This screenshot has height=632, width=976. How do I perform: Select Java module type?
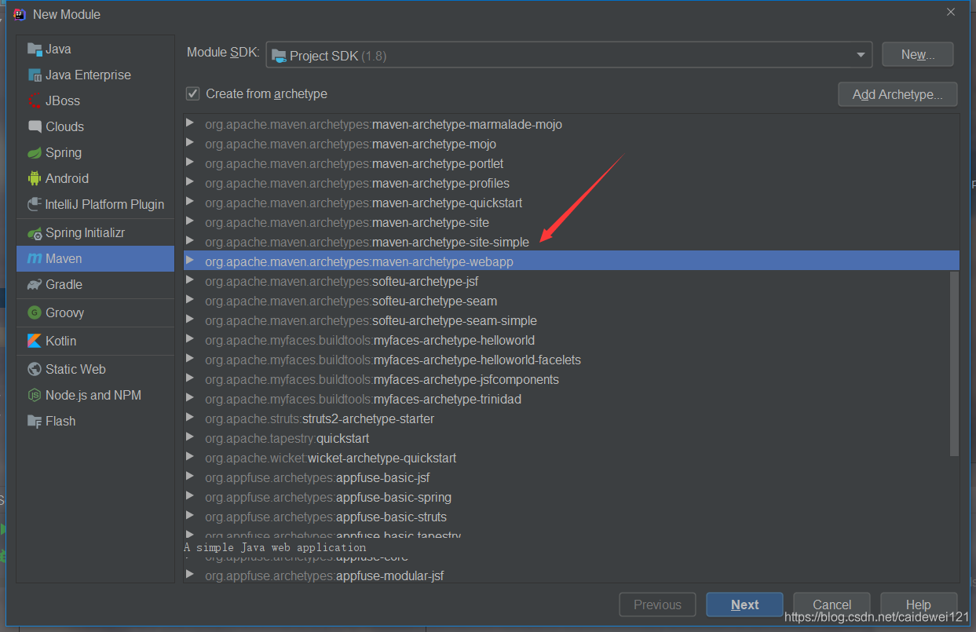click(x=96, y=49)
